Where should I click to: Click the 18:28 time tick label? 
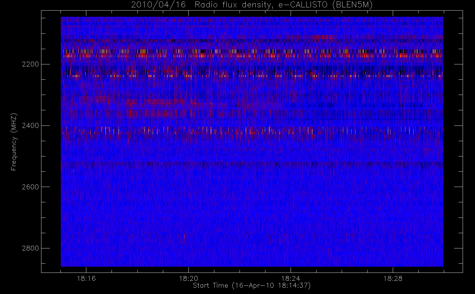pyautogui.click(x=393, y=278)
